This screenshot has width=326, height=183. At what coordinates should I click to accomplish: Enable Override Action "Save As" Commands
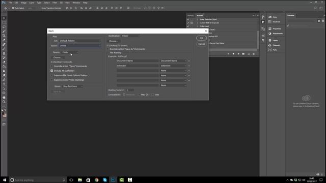pos(107,49)
